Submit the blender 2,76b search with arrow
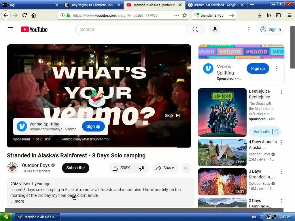 pos(232,15)
